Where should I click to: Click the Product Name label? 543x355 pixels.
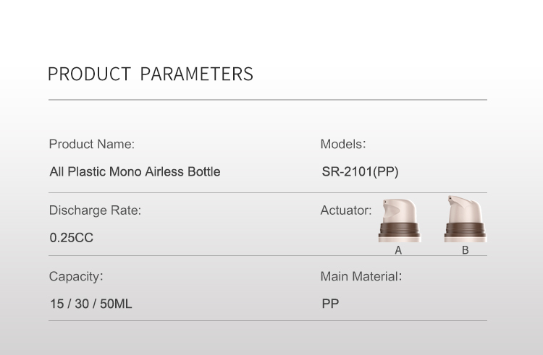coord(92,144)
